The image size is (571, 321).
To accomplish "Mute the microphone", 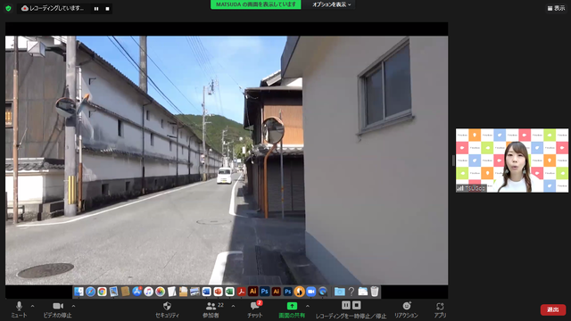I will (x=19, y=309).
